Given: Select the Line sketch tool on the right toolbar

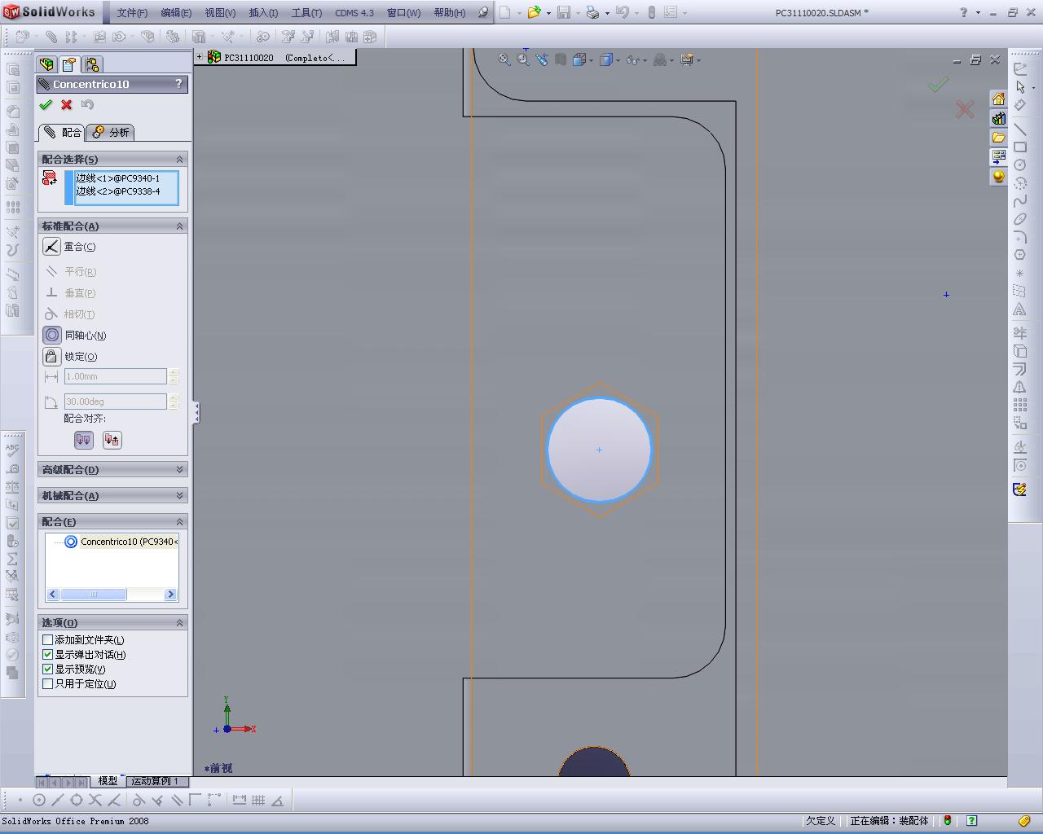Looking at the screenshot, I should pyautogui.click(x=1019, y=129).
